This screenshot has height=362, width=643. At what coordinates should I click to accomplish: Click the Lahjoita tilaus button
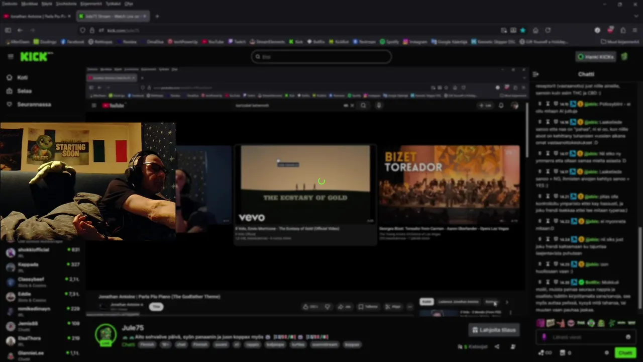(494, 330)
